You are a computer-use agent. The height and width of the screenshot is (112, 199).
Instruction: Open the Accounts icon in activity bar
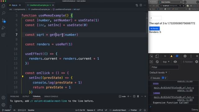tap(3, 97)
